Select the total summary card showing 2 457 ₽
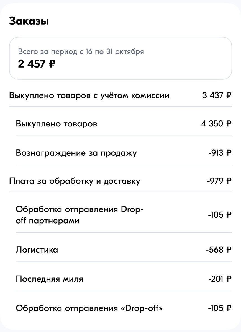 pyautogui.click(x=121, y=58)
